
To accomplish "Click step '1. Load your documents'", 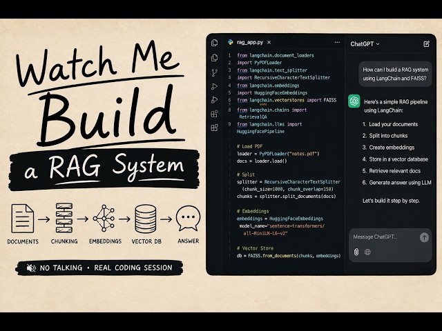I will pyautogui.click(x=390, y=124).
